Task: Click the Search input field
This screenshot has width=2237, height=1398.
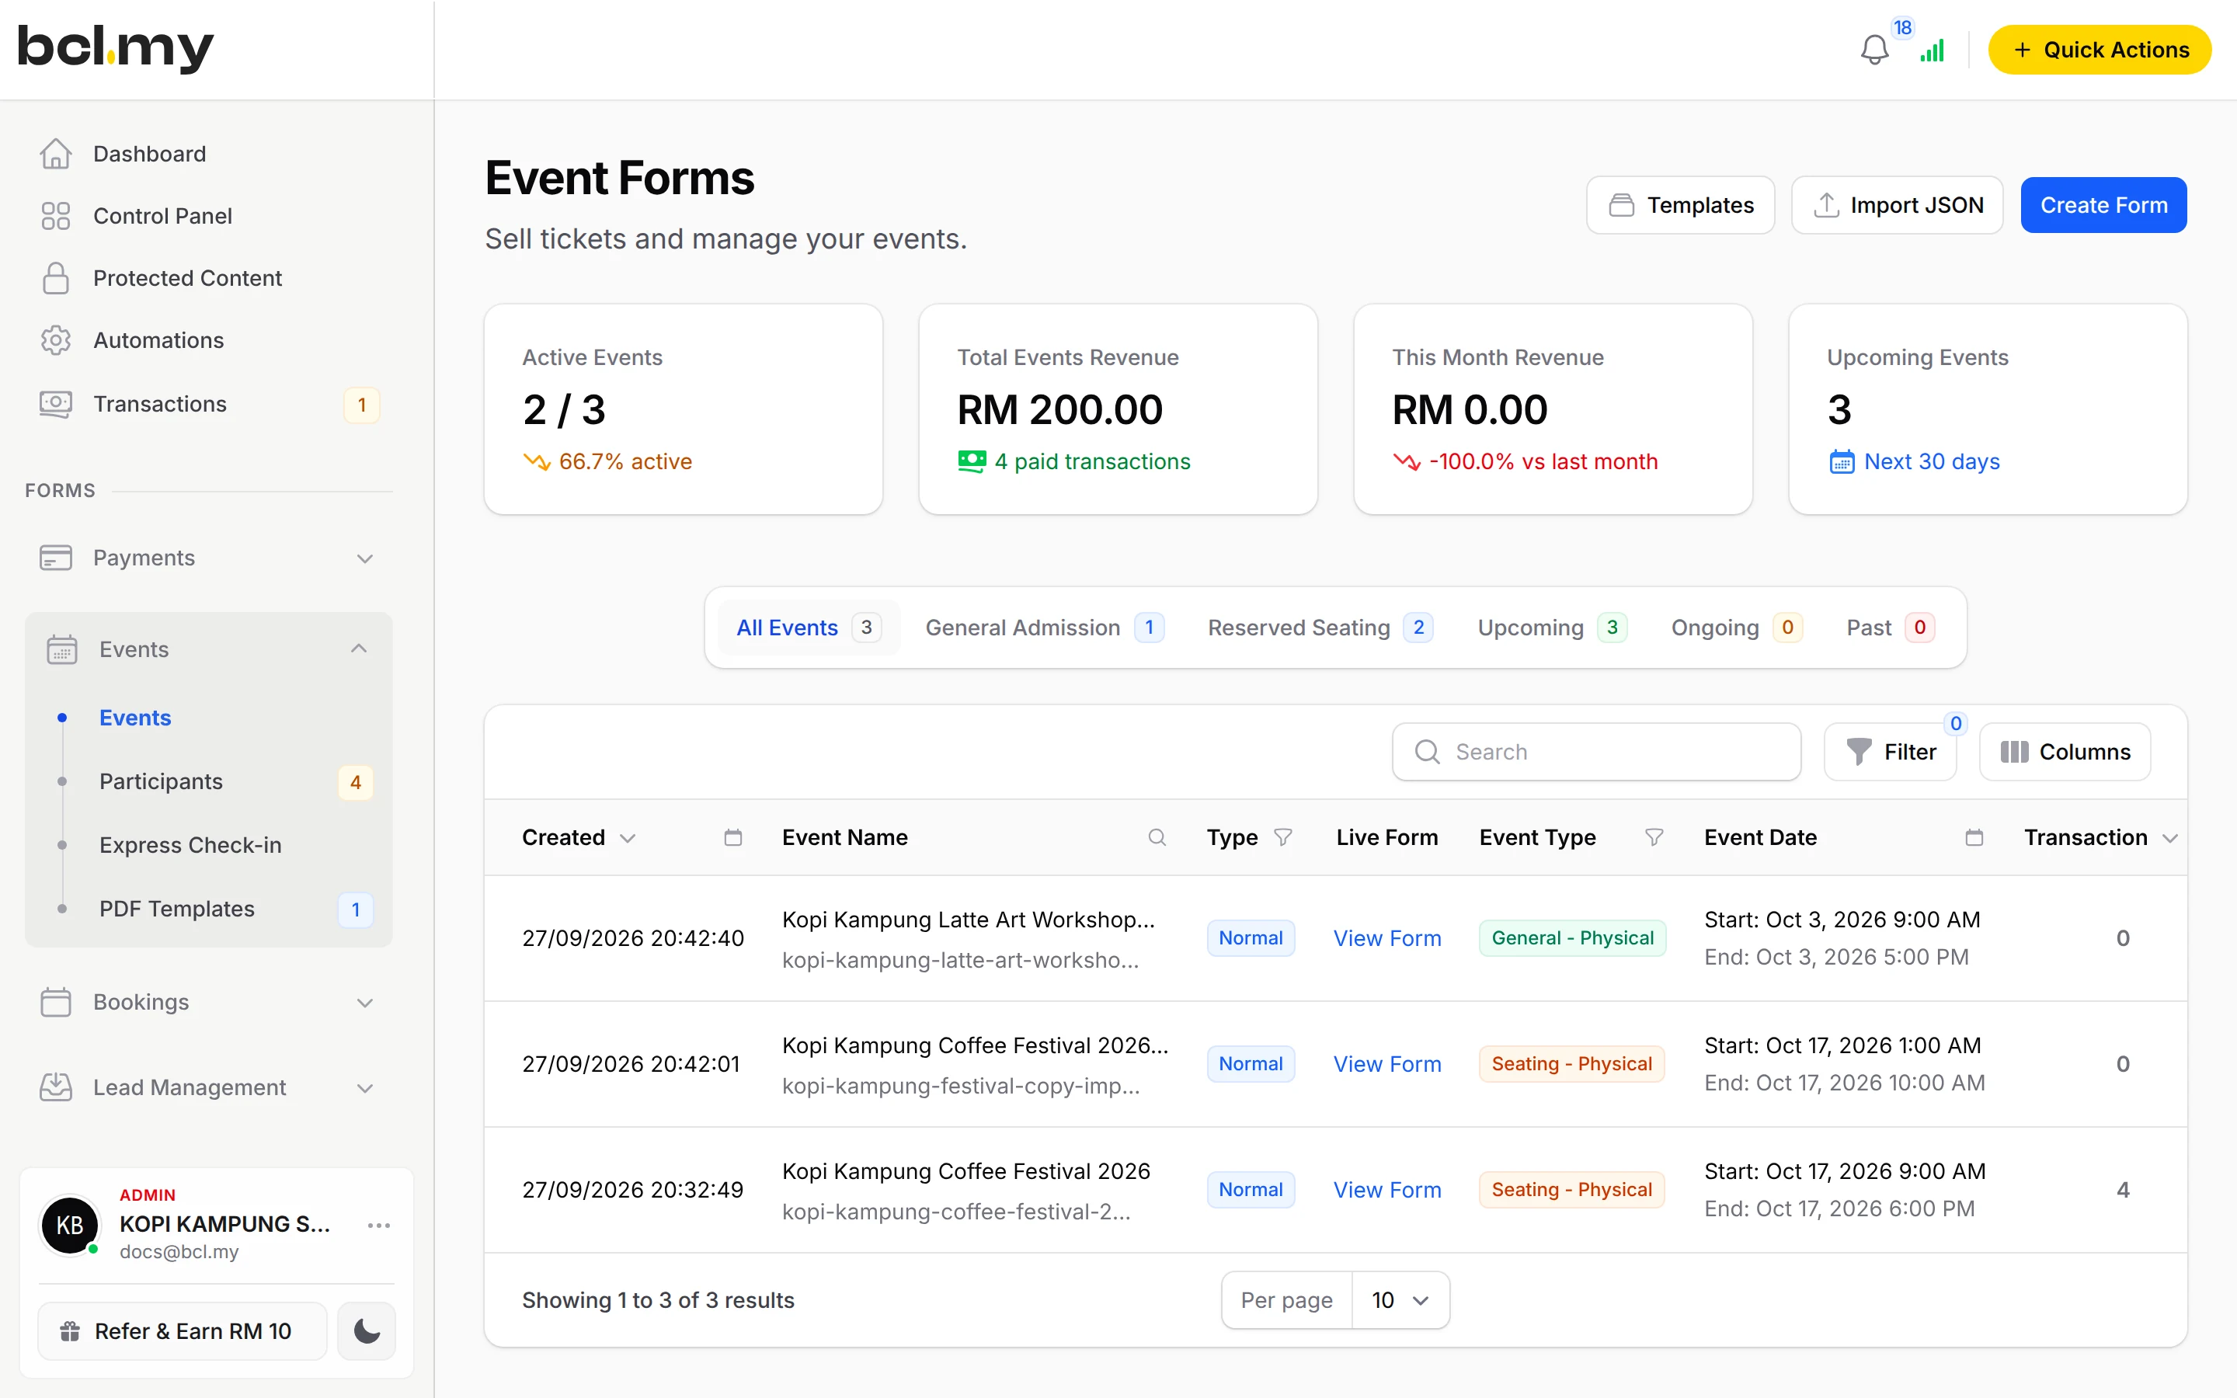Action: [x=1596, y=752]
